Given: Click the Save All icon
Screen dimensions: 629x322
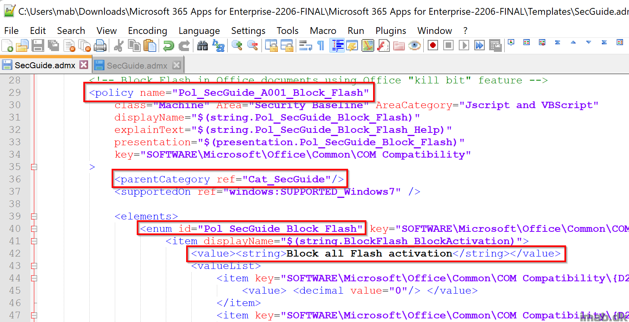Looking at the screenshot, I should 53,46.
